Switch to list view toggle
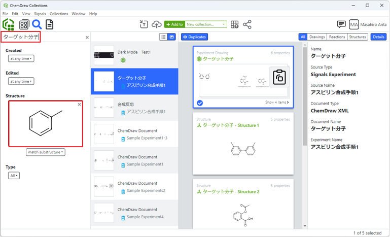Image resolution: width=390 pixels, height=237 pixels. click(163, 37)
